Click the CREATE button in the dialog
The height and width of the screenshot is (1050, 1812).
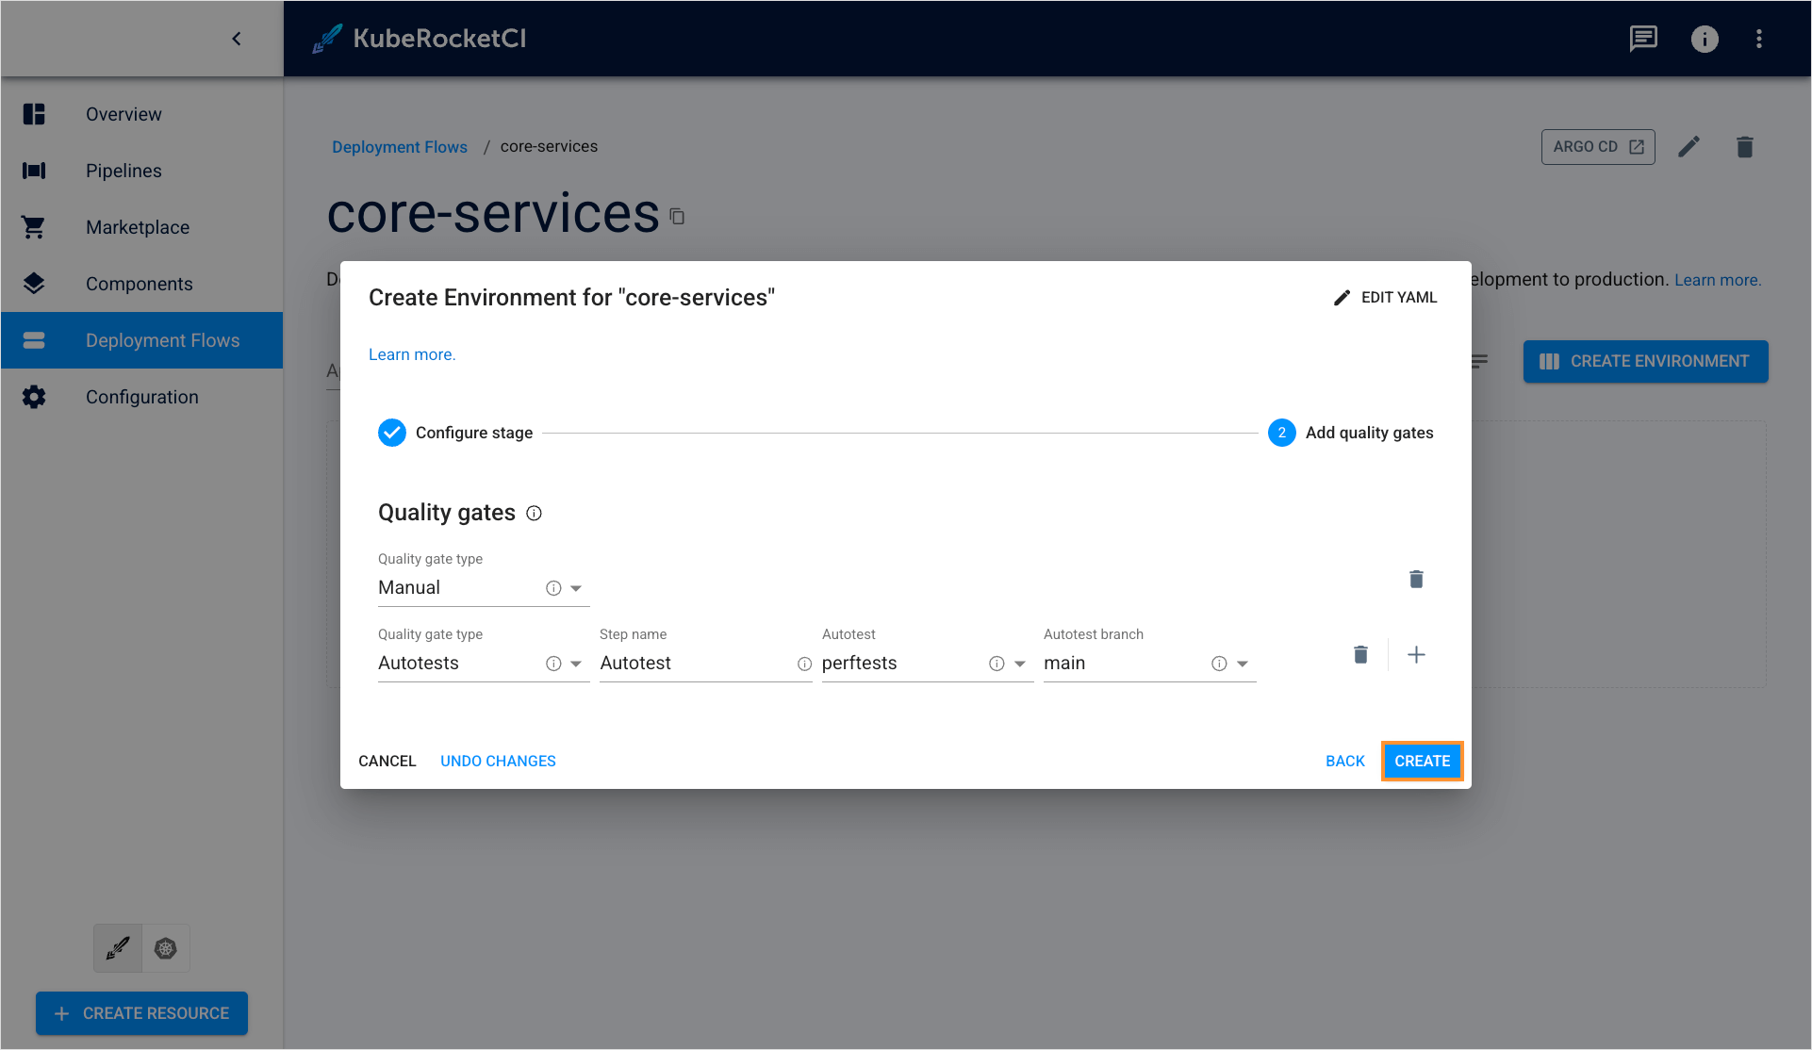click(x=1422, y=761)
